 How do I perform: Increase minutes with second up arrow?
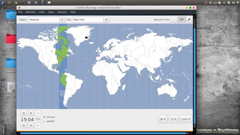31,113
